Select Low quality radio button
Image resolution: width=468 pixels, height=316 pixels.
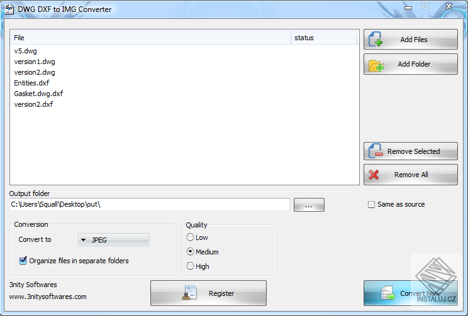[190, 237]
